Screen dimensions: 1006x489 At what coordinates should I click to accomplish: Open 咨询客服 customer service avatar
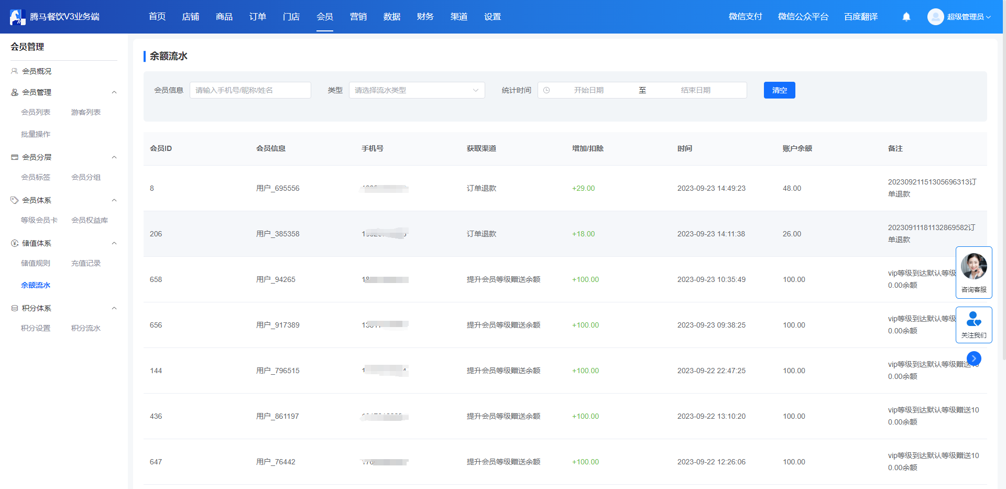(x=974, y=266)
